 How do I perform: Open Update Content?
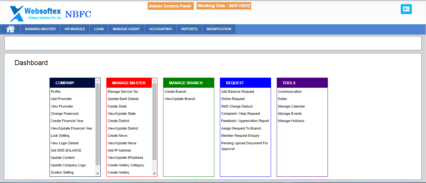pyautogui.click(x=63, y=158)
